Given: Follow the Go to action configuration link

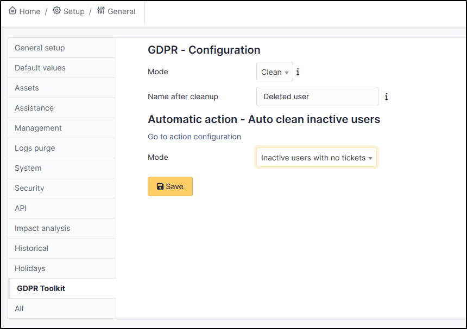Looking at the screenshot, I should click(x=194, y=137).
